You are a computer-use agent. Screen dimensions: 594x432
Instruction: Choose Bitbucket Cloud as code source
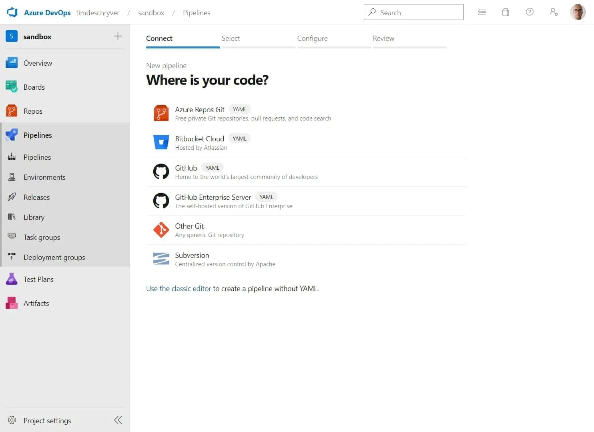point(306,143)
